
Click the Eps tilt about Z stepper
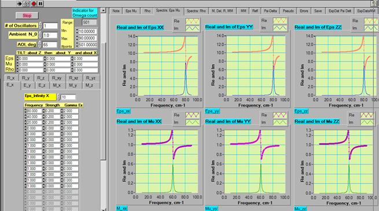coord(17,59)
